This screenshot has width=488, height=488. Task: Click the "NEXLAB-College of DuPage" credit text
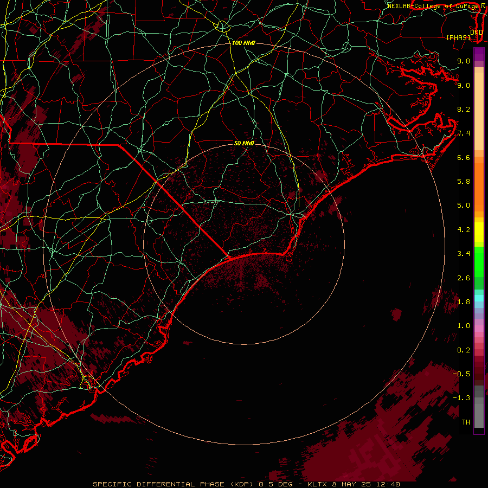tap(433, 6)
